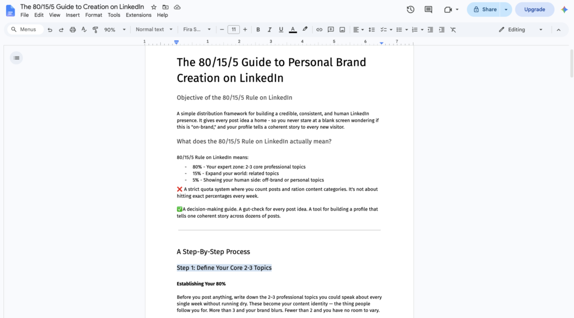
Task: Collapse the toolbar with chevron
Action: click(558, 30)
